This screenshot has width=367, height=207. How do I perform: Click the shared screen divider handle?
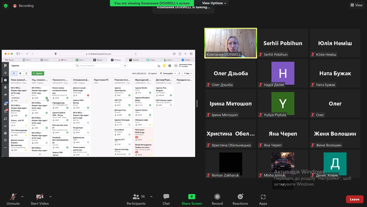[197, 104]
